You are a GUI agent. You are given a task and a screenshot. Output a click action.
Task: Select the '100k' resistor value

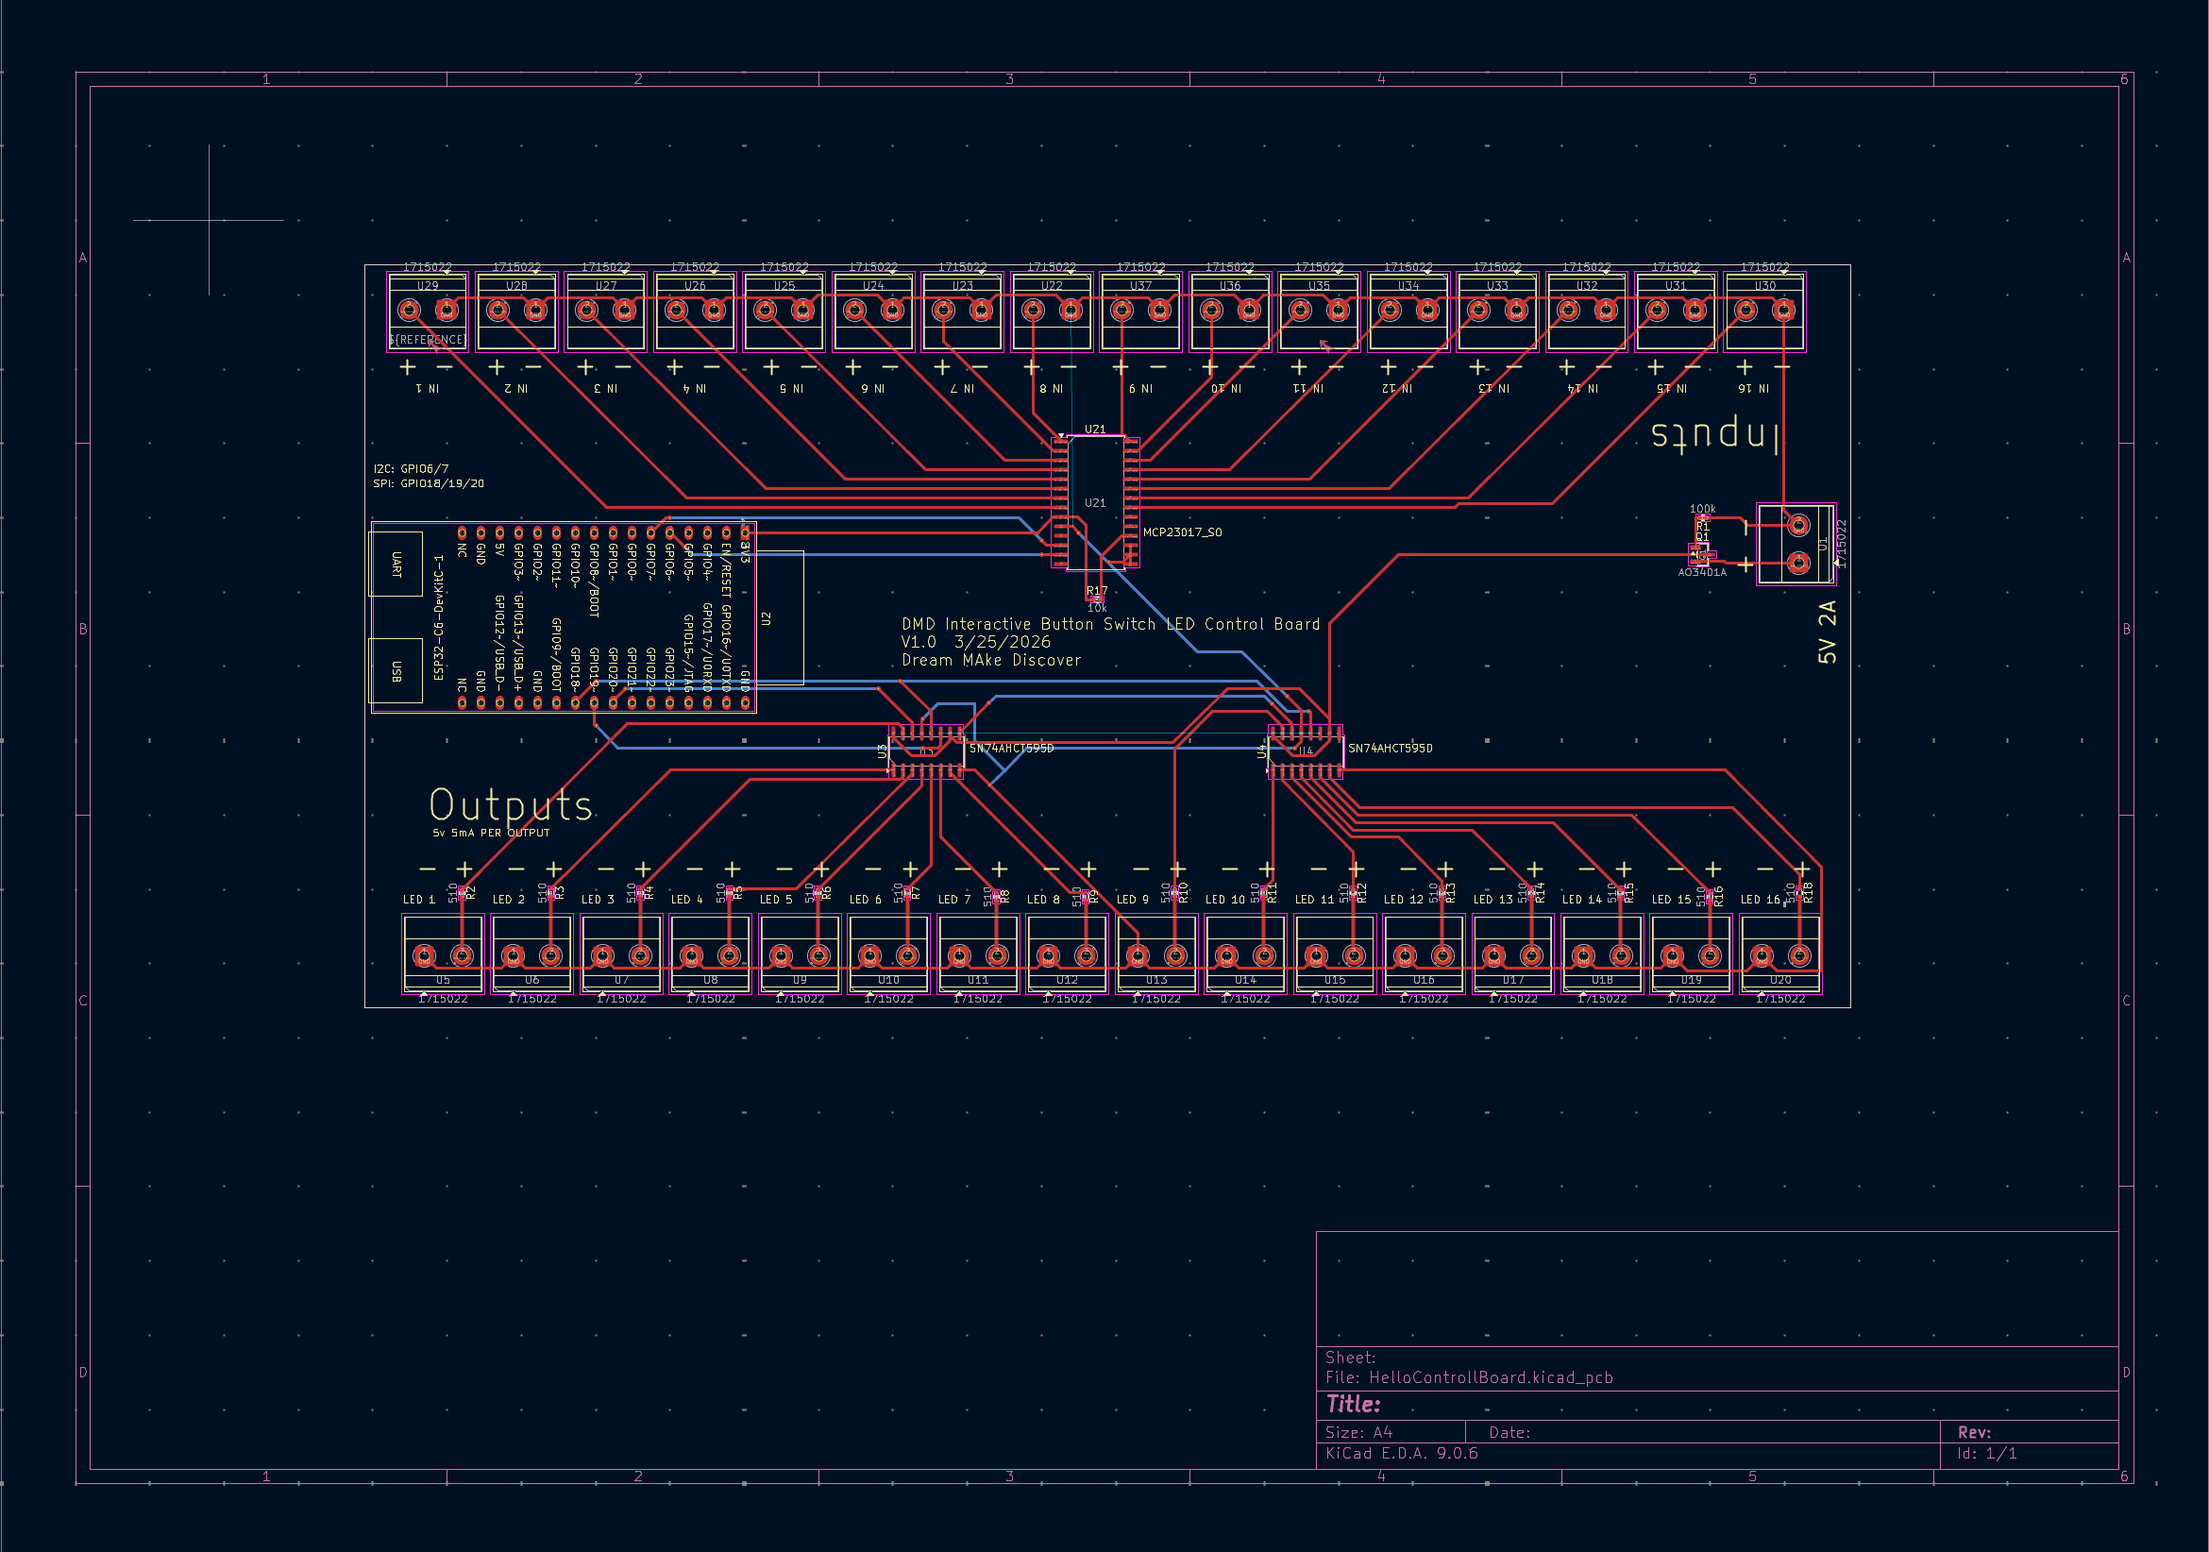(1702, 509)
